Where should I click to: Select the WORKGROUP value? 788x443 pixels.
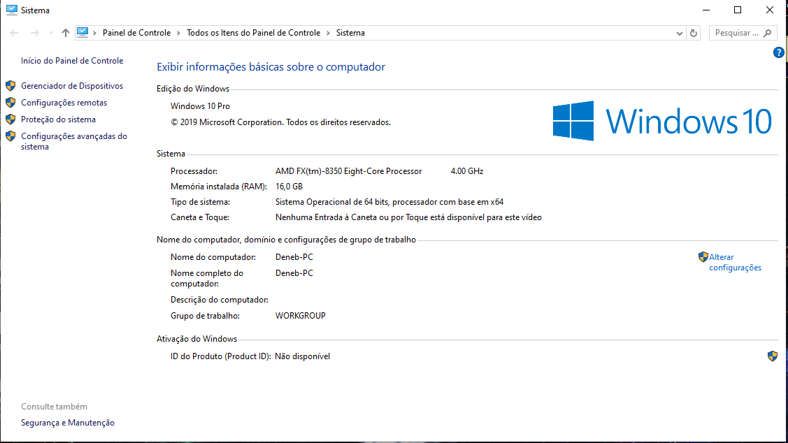(301, 316)
